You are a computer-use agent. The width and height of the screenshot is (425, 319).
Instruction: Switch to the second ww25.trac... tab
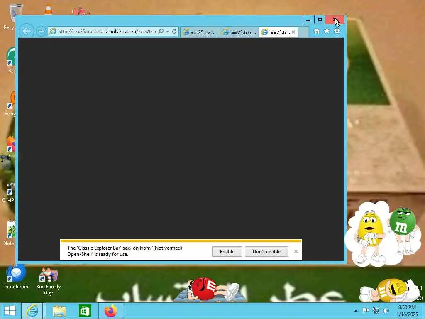[x=239, y=32]
